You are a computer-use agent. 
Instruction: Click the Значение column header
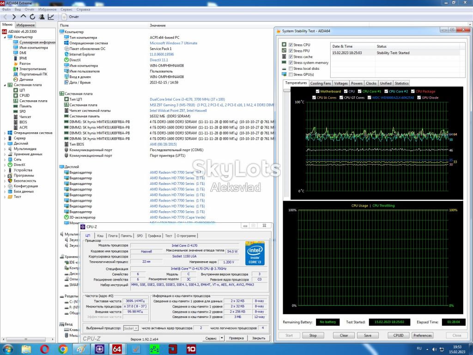(x=158, y=25)
